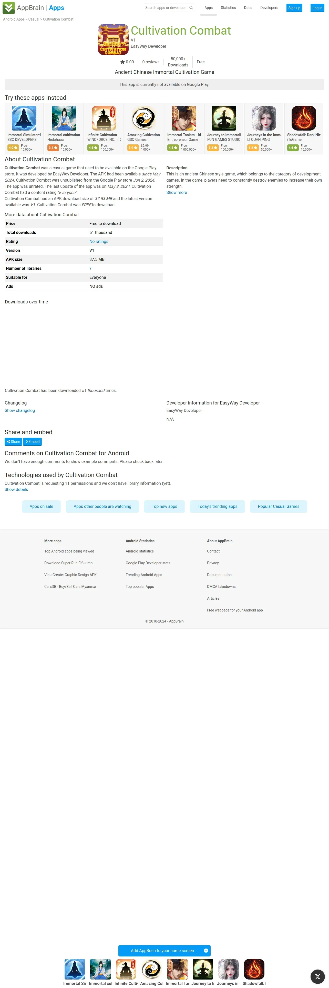Open the Articles footer link

(x=213, y=598)
